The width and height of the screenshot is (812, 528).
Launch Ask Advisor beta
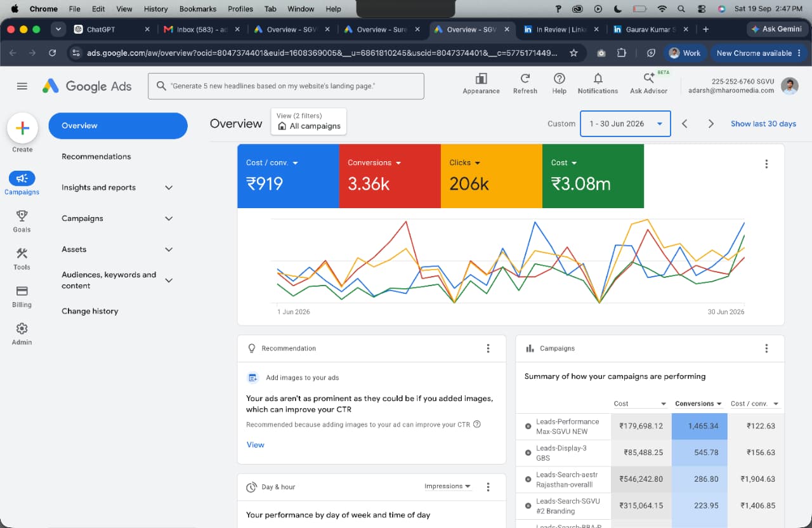click(648, 83)
